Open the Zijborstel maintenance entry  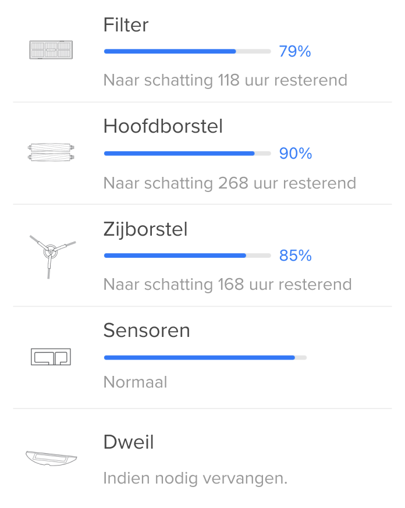(x=202, y=255)
